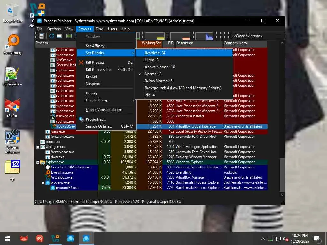327x245 pixels.
Task: Open the Notepad++ desktop shortcut
Action: pyautogui.click(x=12, y=76)
